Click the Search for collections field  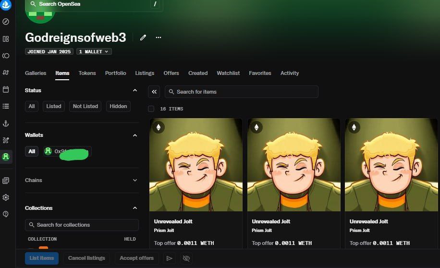coord(82,225)
